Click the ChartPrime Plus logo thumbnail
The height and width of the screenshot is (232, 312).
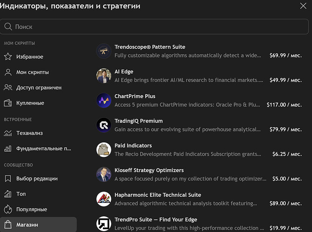point(103,100)
